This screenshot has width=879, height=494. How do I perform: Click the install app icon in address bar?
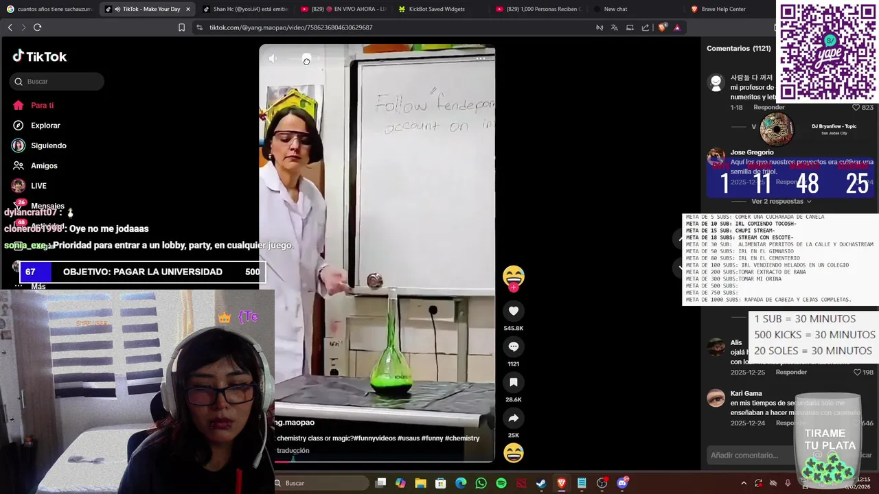coord(630,27)
